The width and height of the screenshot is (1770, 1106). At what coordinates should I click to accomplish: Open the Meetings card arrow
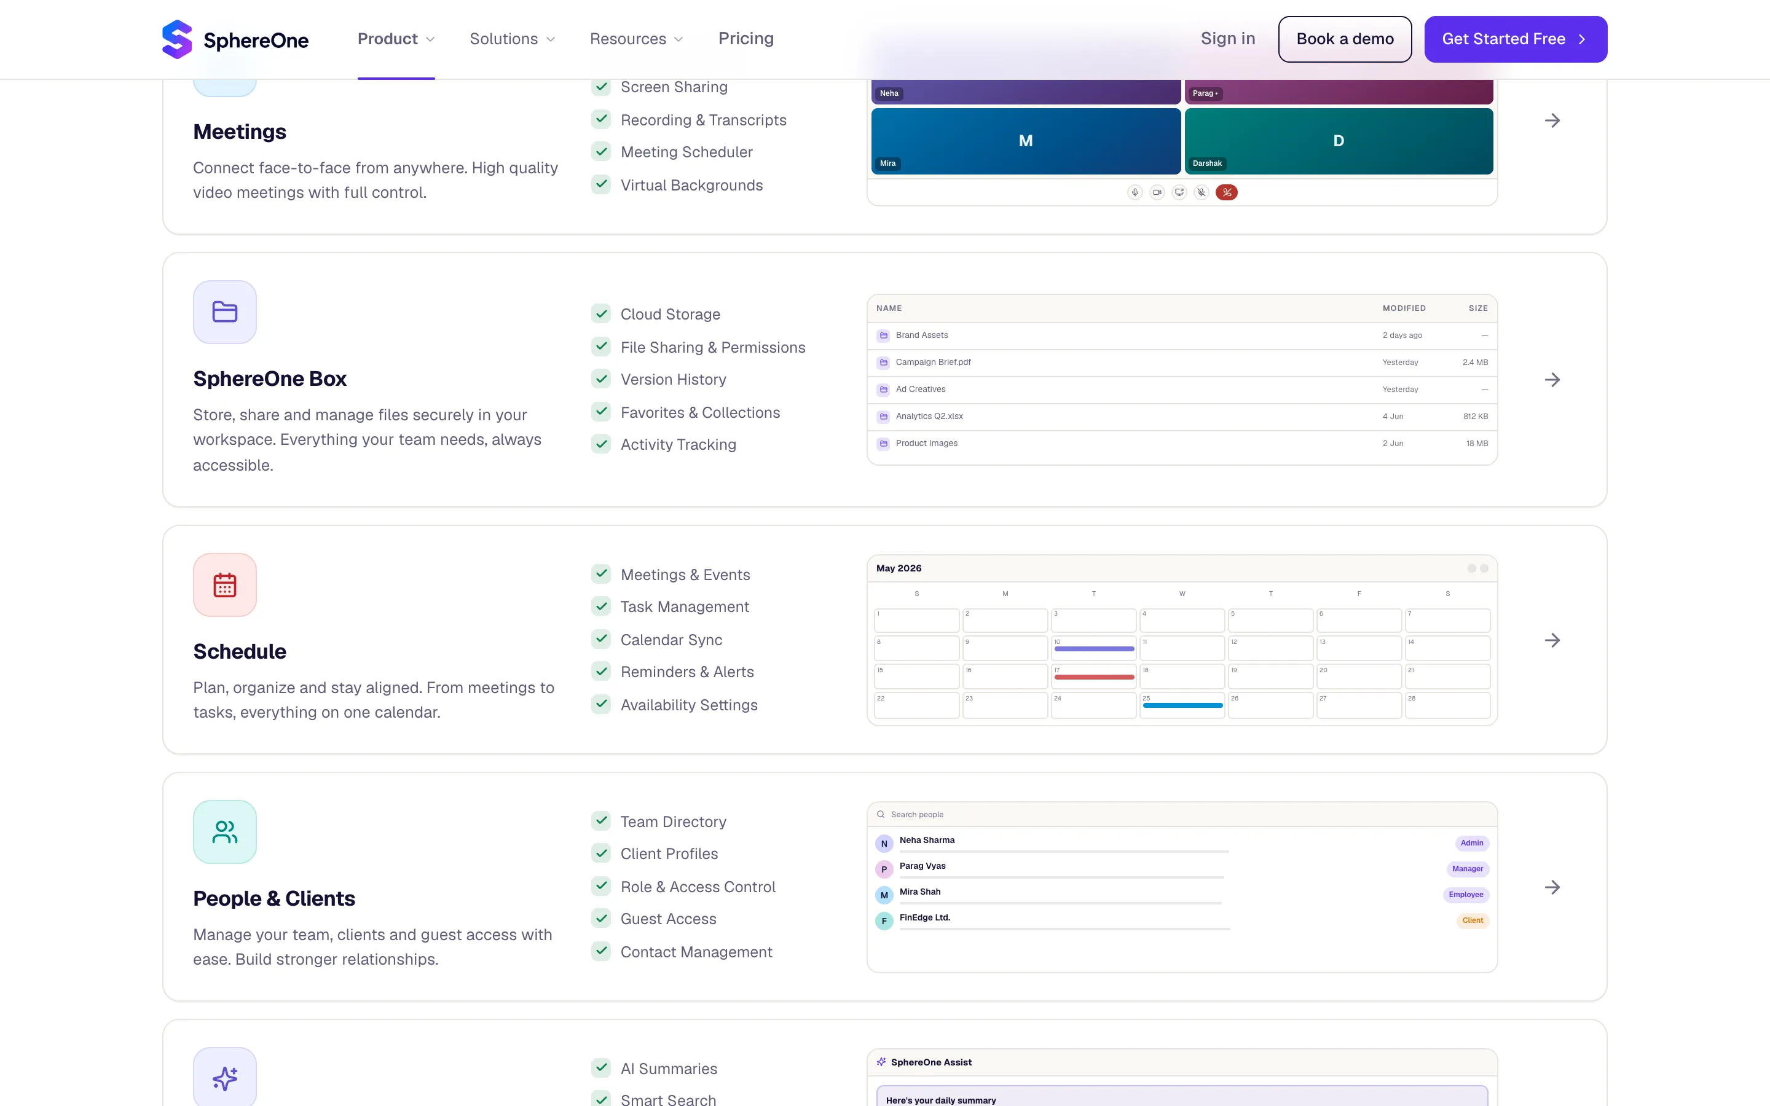pos(1552,120)
